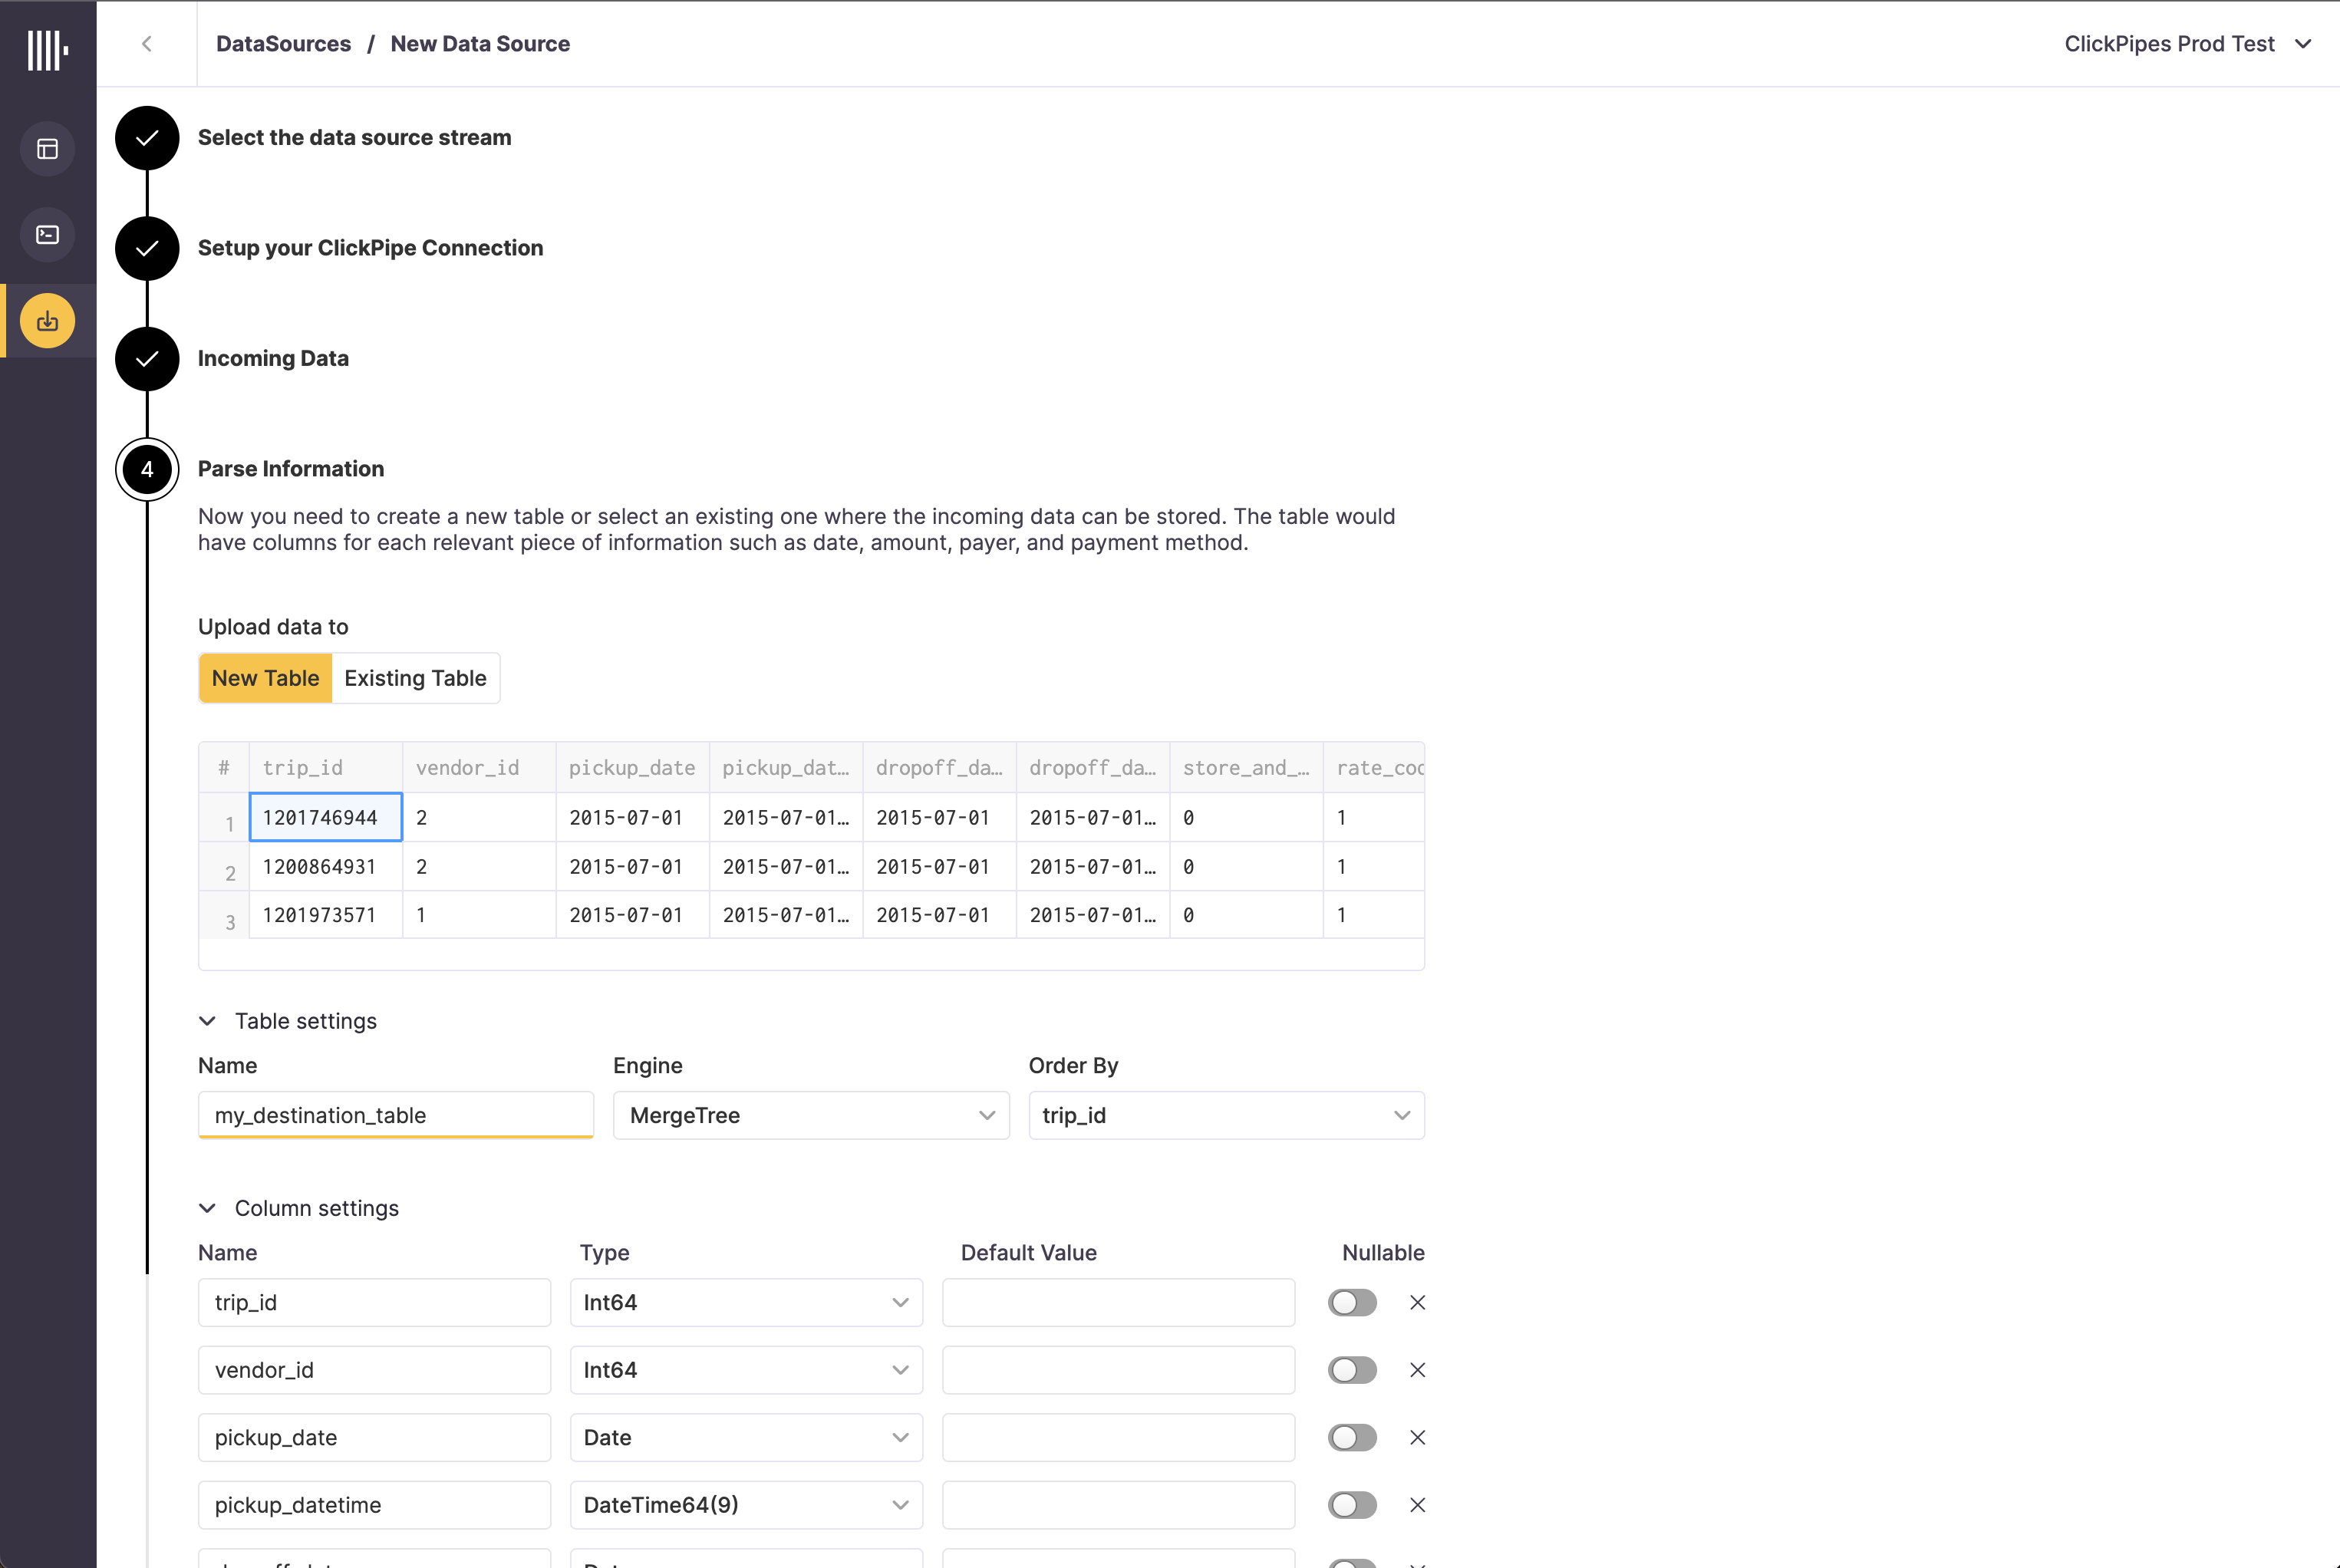Remove pickup_date column with X button
Screen dimensions: 2340x1568
click(1418, 1437)
